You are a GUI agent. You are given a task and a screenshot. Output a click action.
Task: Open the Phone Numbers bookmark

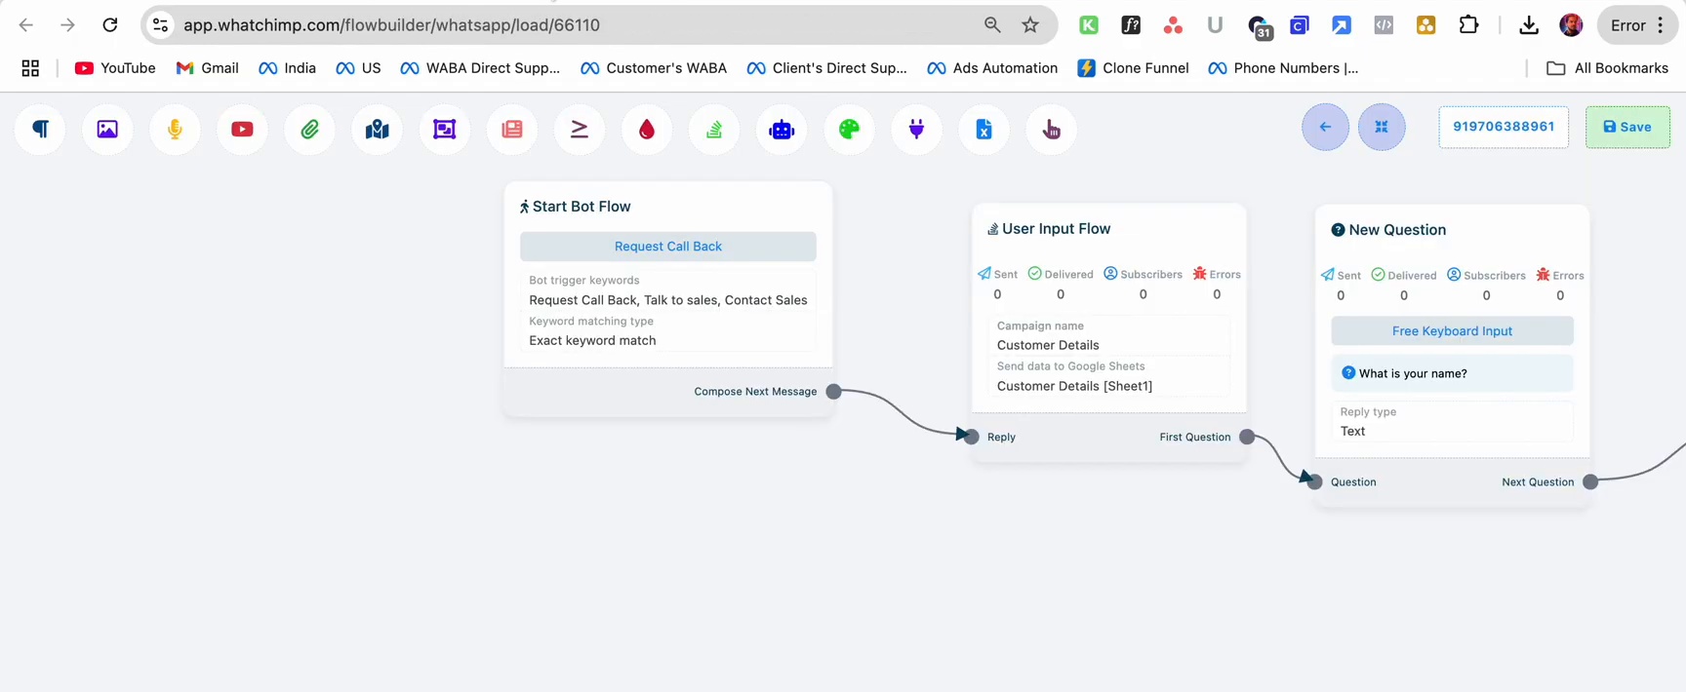(1283, 68)
